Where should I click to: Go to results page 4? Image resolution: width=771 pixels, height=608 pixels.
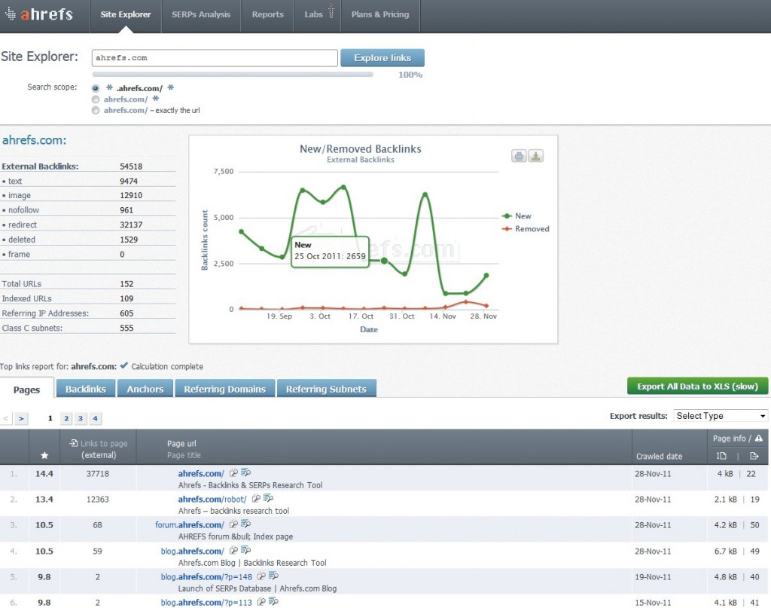[x=96, y=418]
